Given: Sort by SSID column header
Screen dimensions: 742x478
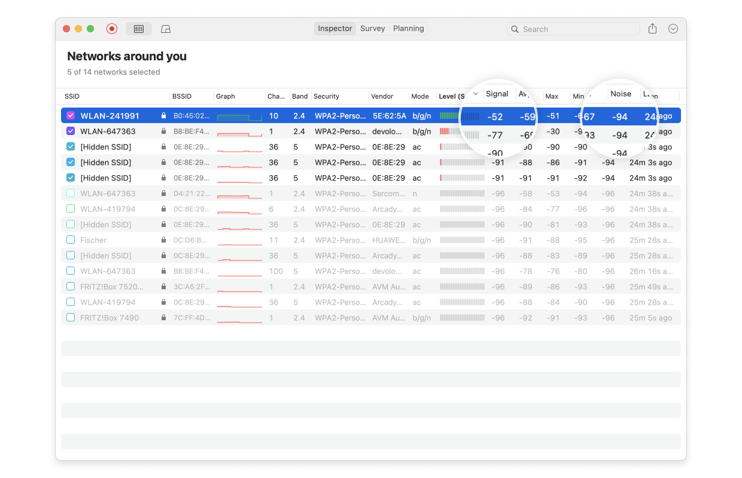Looking at the screenshot, I should point(72,96).
